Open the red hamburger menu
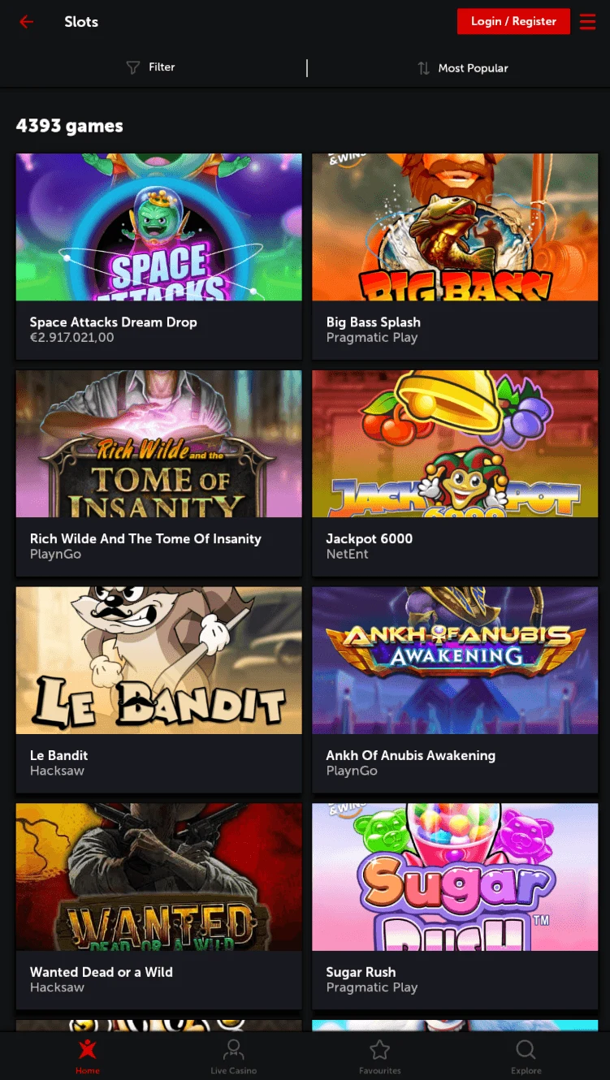This screenshot has height=1080, width=610. pyautogui.click(x=588, y=22)
